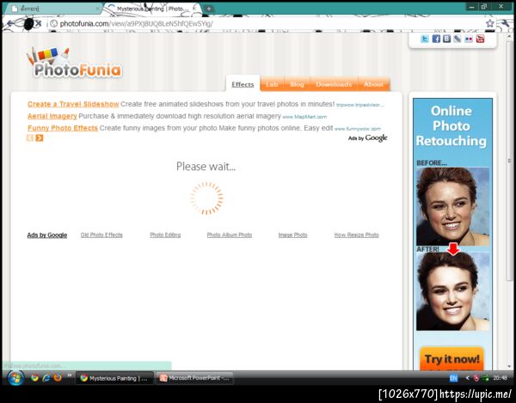Image resolution: width=516 pixels, height=403 pixels.
Task: Click the lower Ads by Google label
Action: (47, 235)
